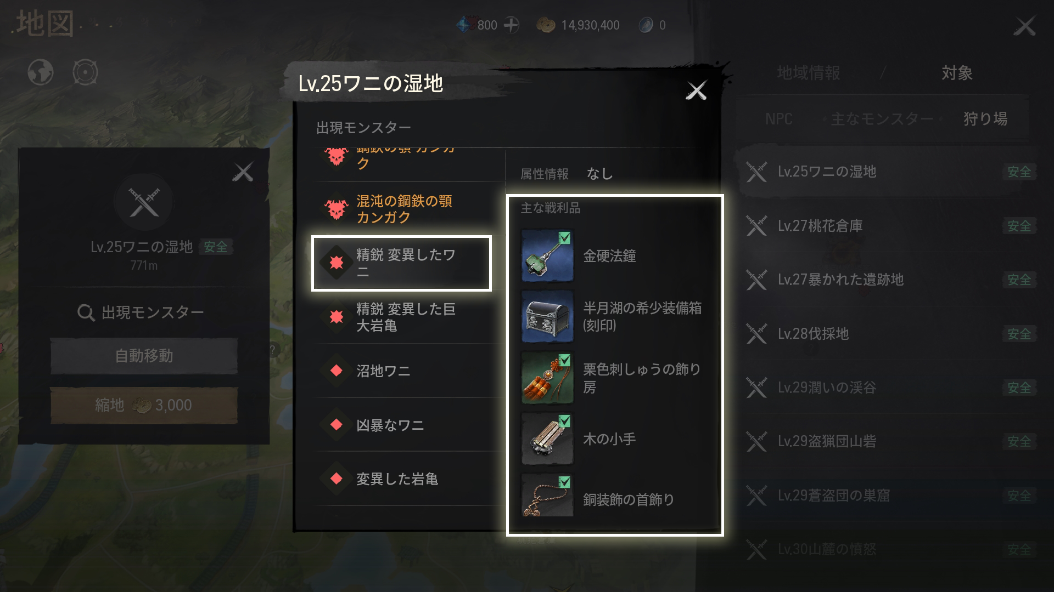
Task: Click the 自動移動 button
Action: coord(144,356)
